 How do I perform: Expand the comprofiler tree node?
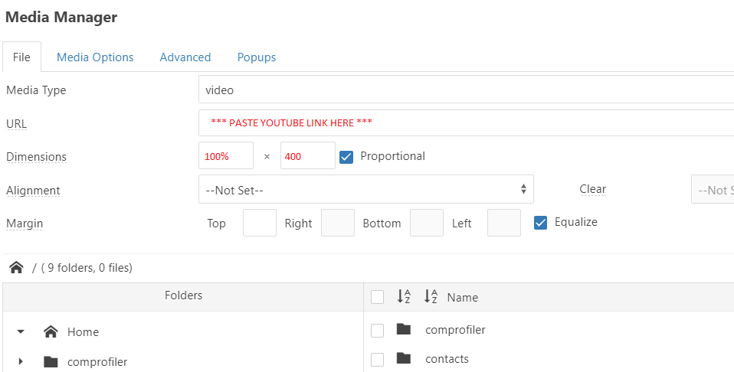21,361
